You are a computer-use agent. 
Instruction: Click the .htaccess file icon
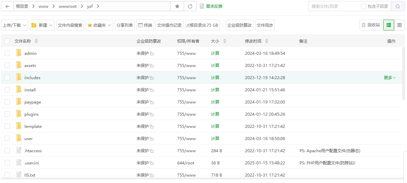point(19,151)
